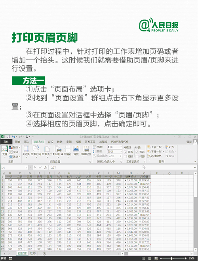198x261 pixels.
Task: Add a new sheet with plus icon
Action: point(44,254)
